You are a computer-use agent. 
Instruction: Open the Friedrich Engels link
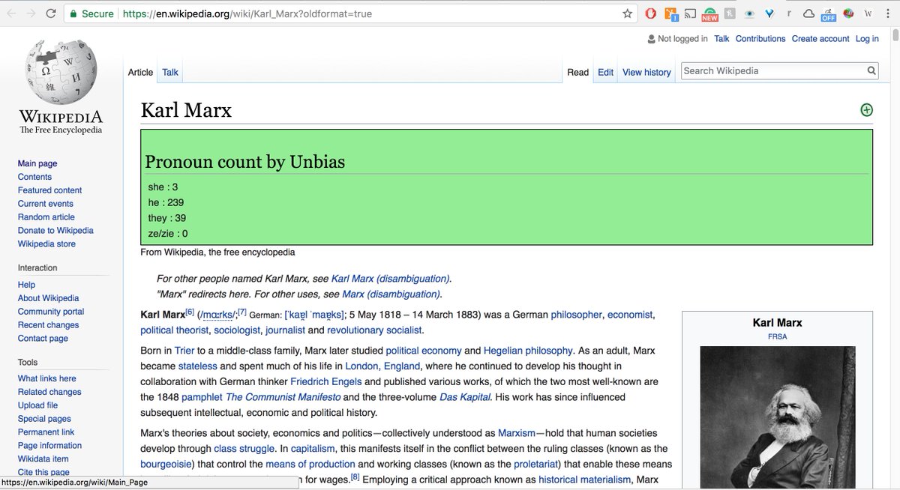(x=327, y=381)
